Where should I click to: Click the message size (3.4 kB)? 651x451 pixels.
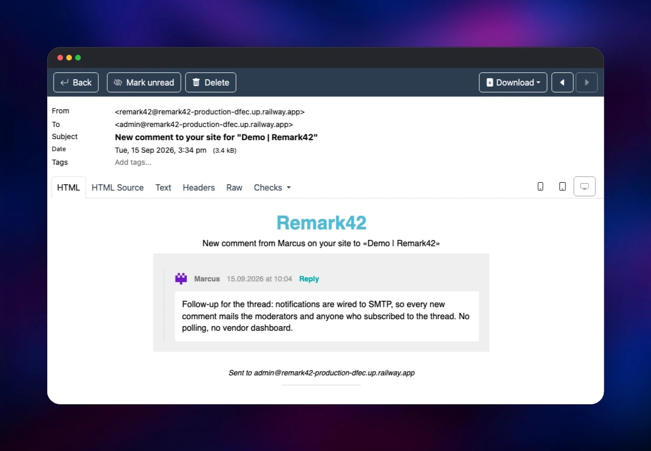click(224, 151)
